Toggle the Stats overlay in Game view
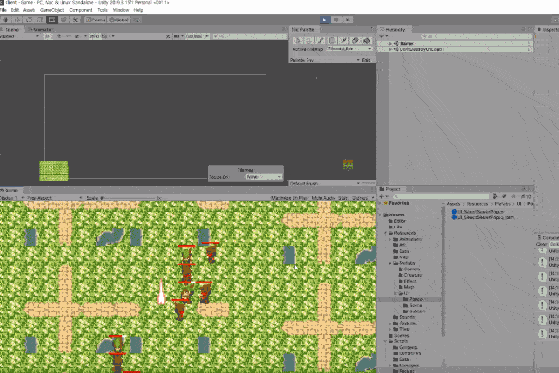The width and height of the screenshot is (559, 373). pyautogui.click(x=344, y=198)
